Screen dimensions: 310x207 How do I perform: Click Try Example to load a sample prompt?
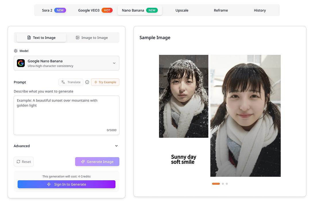coord(105,82)
